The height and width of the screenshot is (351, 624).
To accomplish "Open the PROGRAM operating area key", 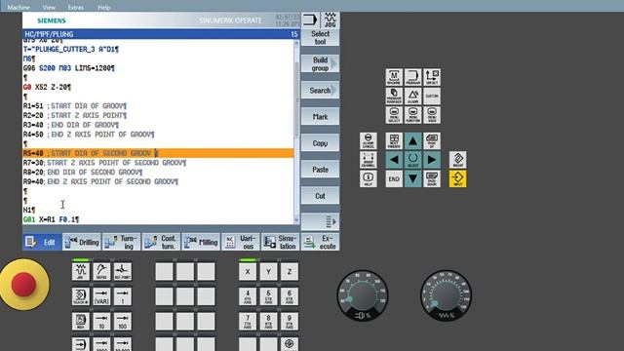I will (412, 77).
